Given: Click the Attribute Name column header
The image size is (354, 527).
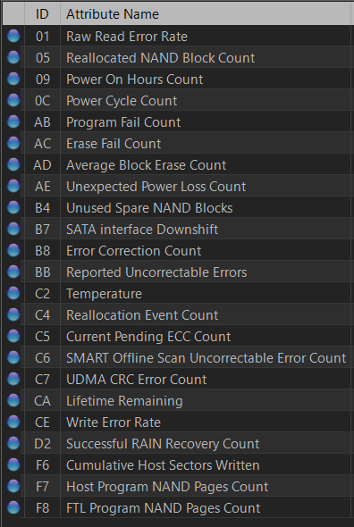Looking at the screenshot, I should pos(206,13).
